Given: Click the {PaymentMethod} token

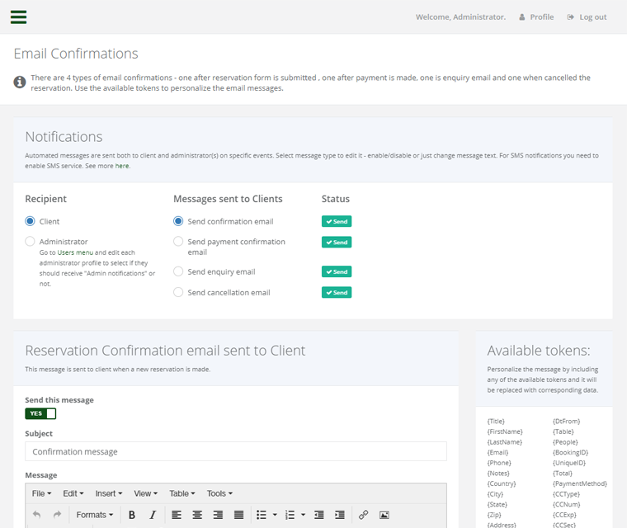Looking at the screenshot, I should [x=580, y=483].
